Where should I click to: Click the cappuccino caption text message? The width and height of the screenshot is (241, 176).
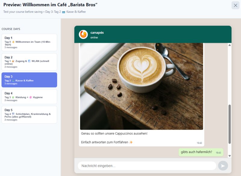(x=114, y=133)
